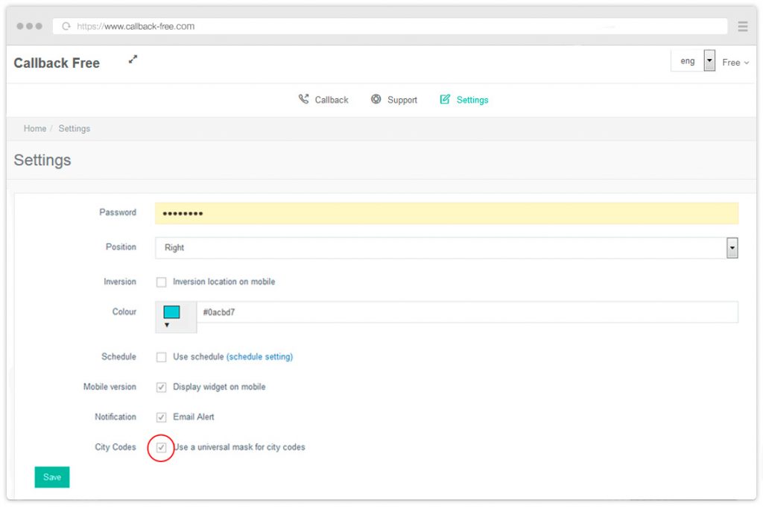The width and height of the screenshot is (763, 509).
Task: Select the Callback navigation item
Action: coord(331,99)
